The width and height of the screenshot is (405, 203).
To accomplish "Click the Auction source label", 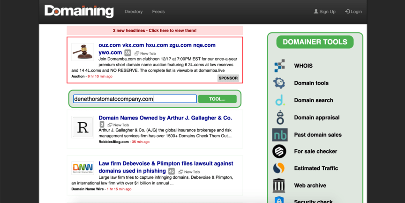I will [x=78, y=77].
